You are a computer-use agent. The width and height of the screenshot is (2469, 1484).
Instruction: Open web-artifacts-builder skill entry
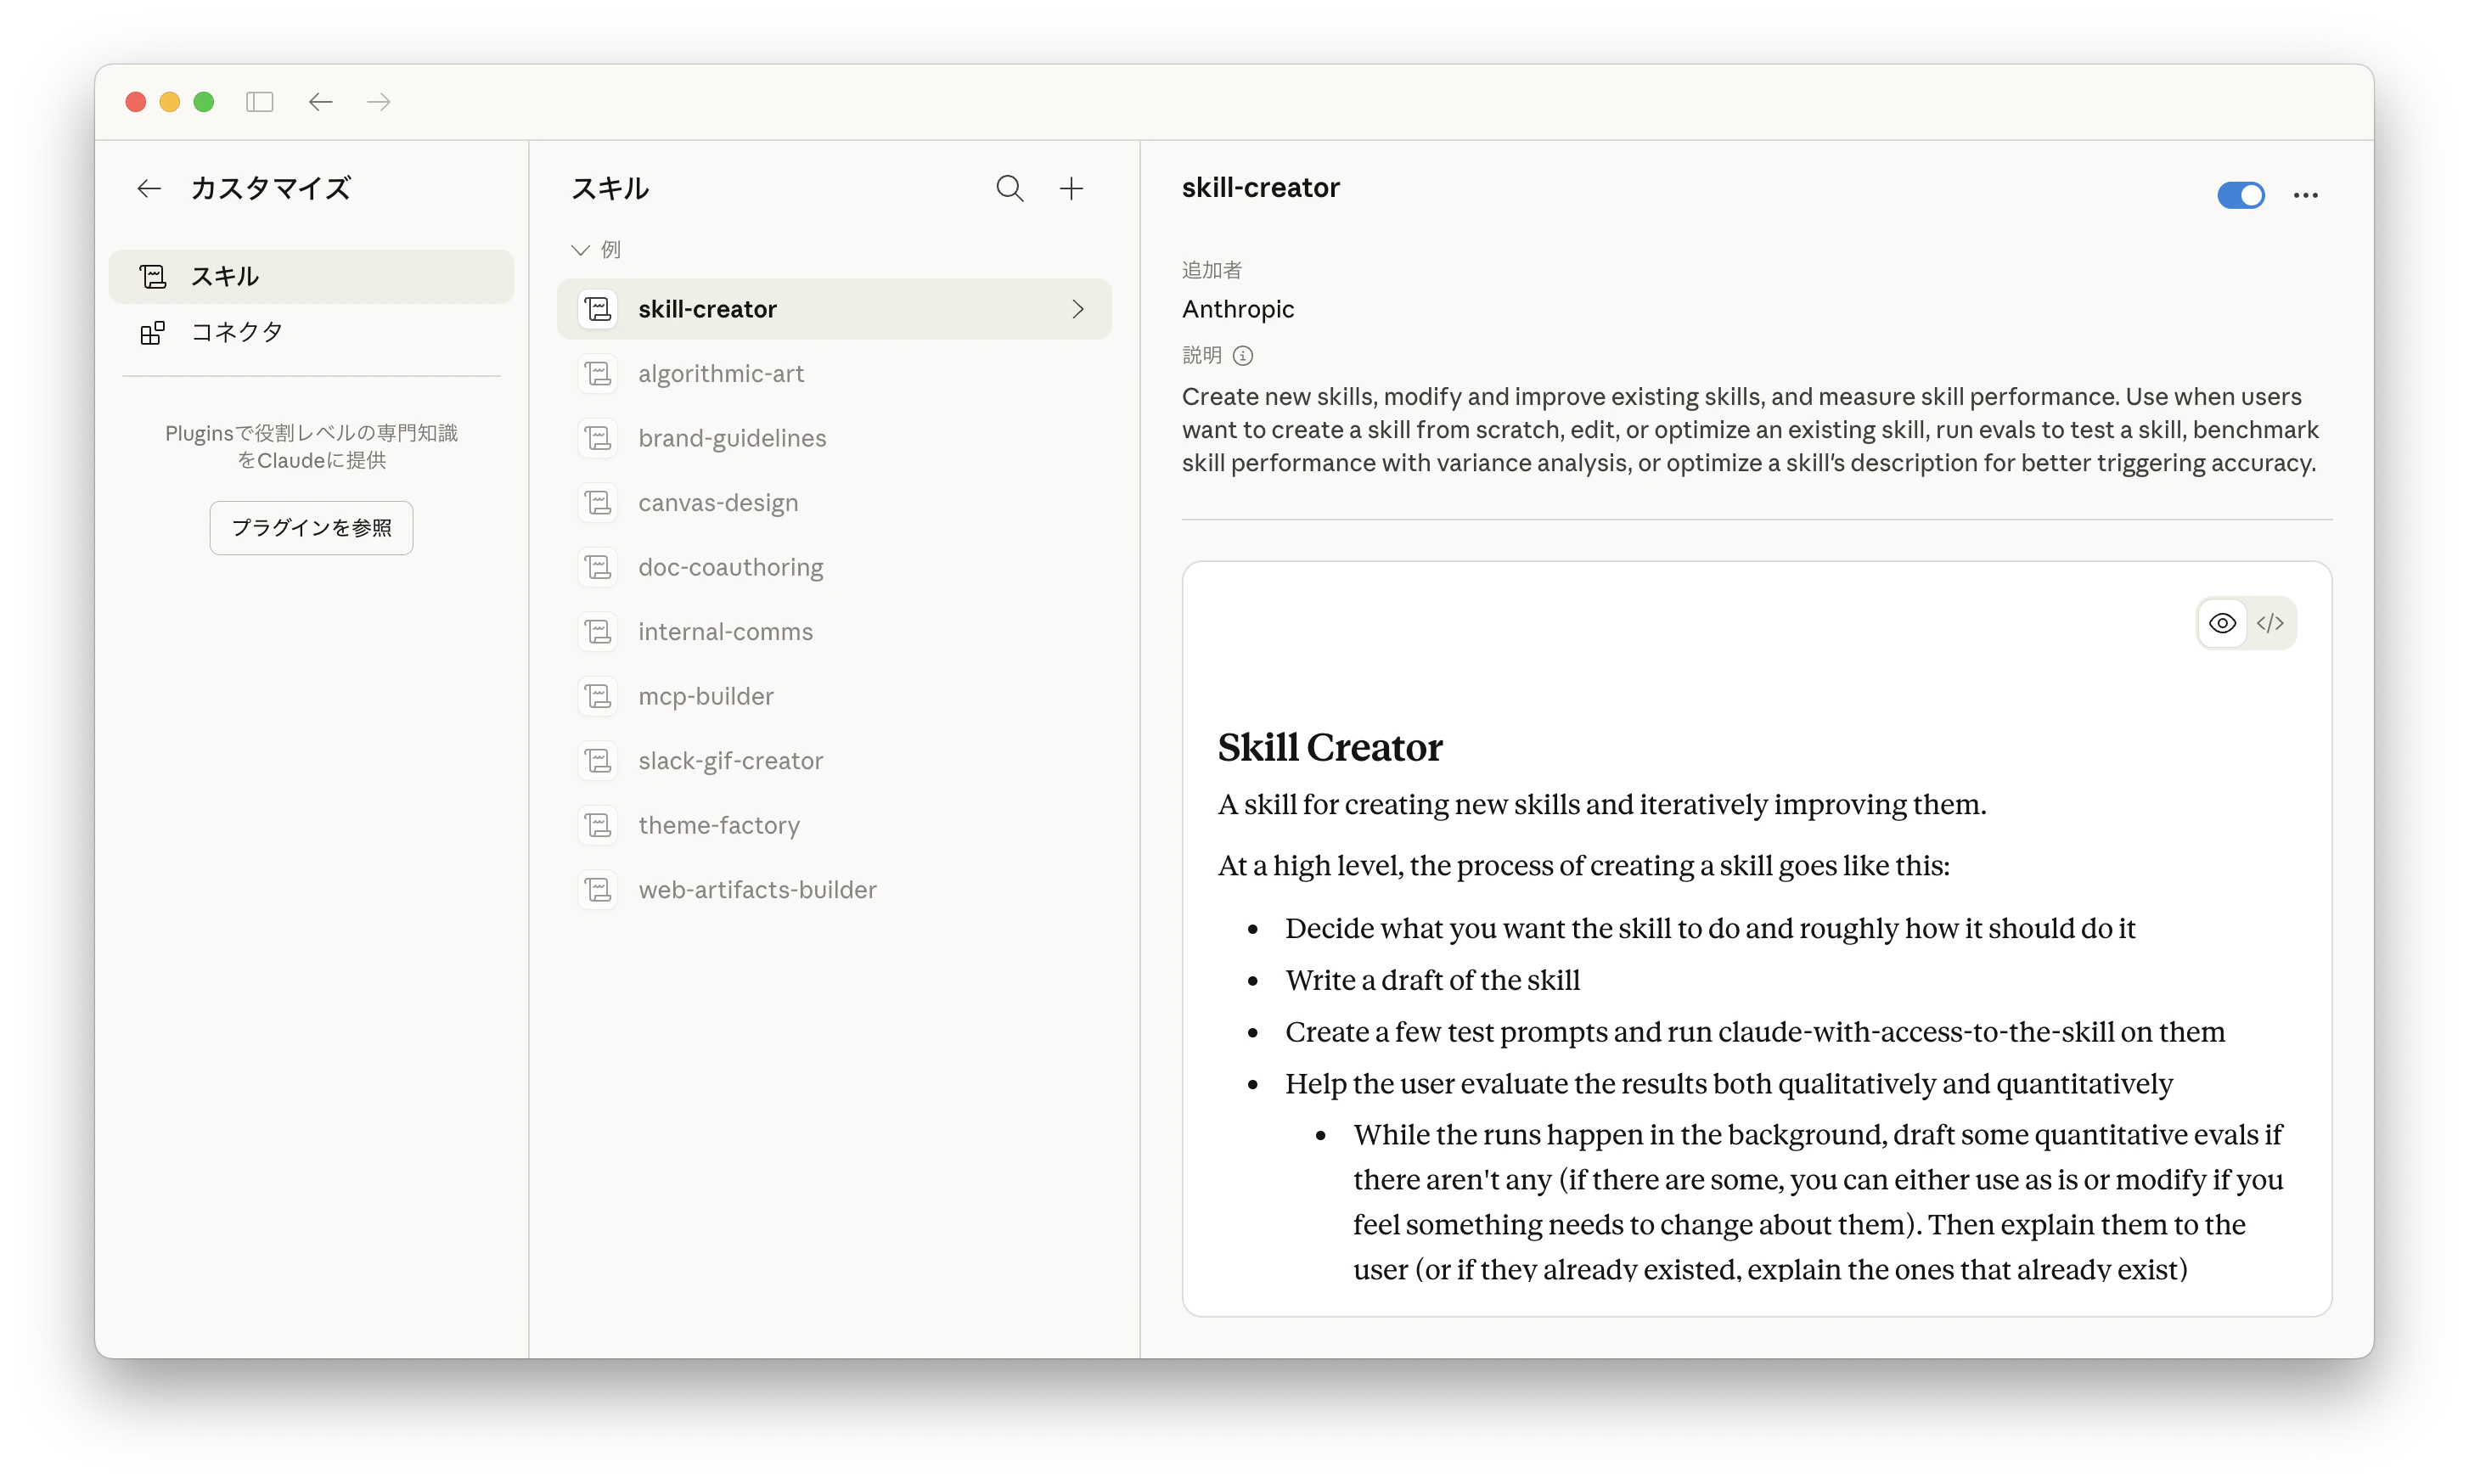tap(757, 890)
